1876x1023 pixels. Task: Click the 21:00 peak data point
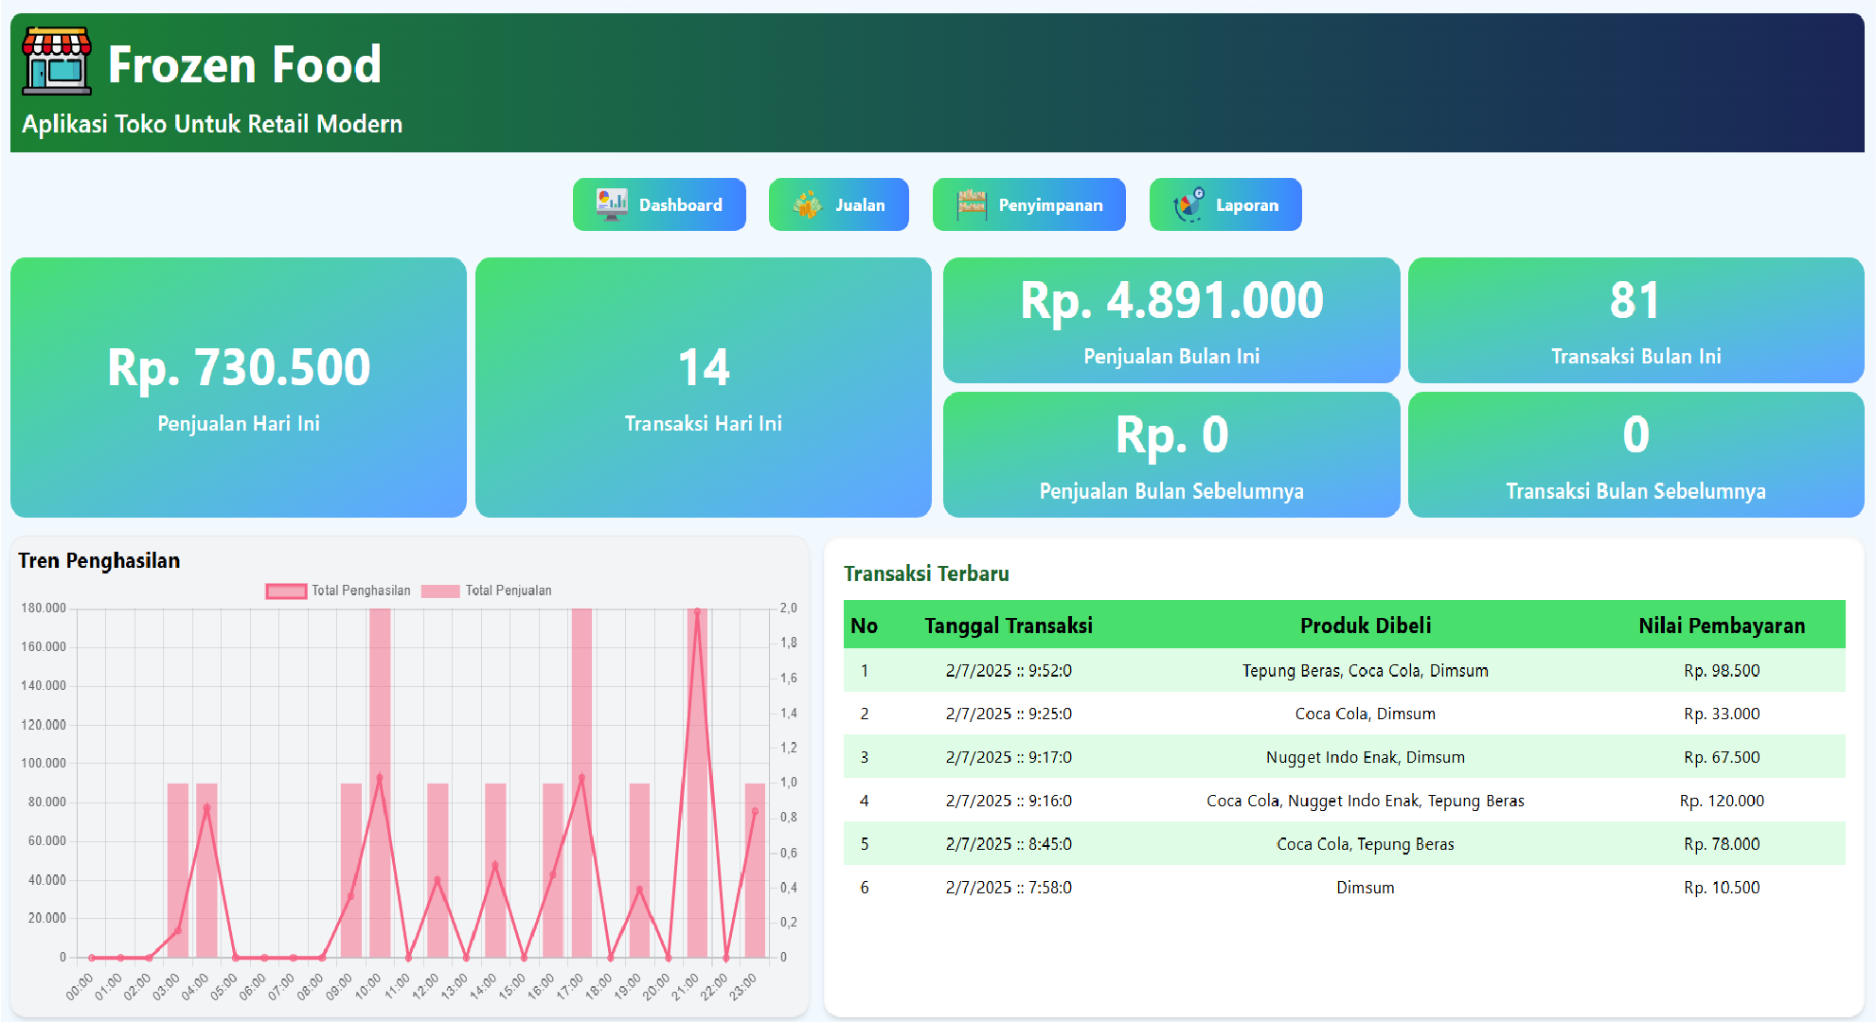click(x=698, y=612)
